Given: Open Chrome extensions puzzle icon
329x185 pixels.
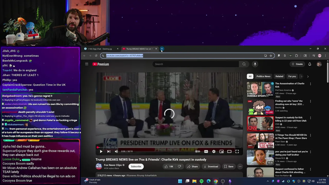Looking at the screenshot, I should coord(296,55).
